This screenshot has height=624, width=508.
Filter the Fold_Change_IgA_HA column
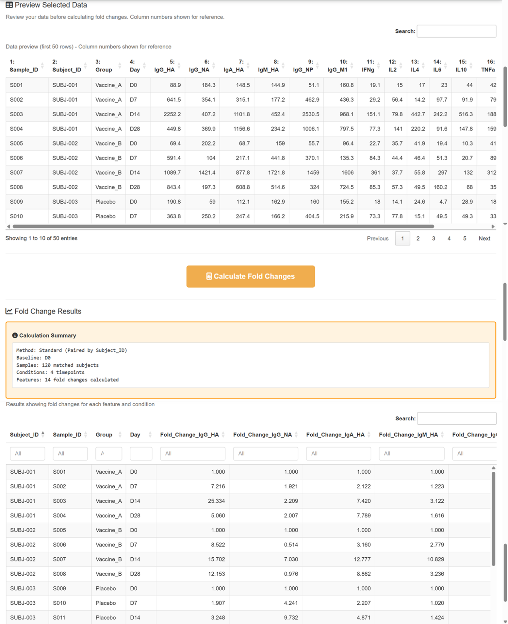tap(338, 453)
